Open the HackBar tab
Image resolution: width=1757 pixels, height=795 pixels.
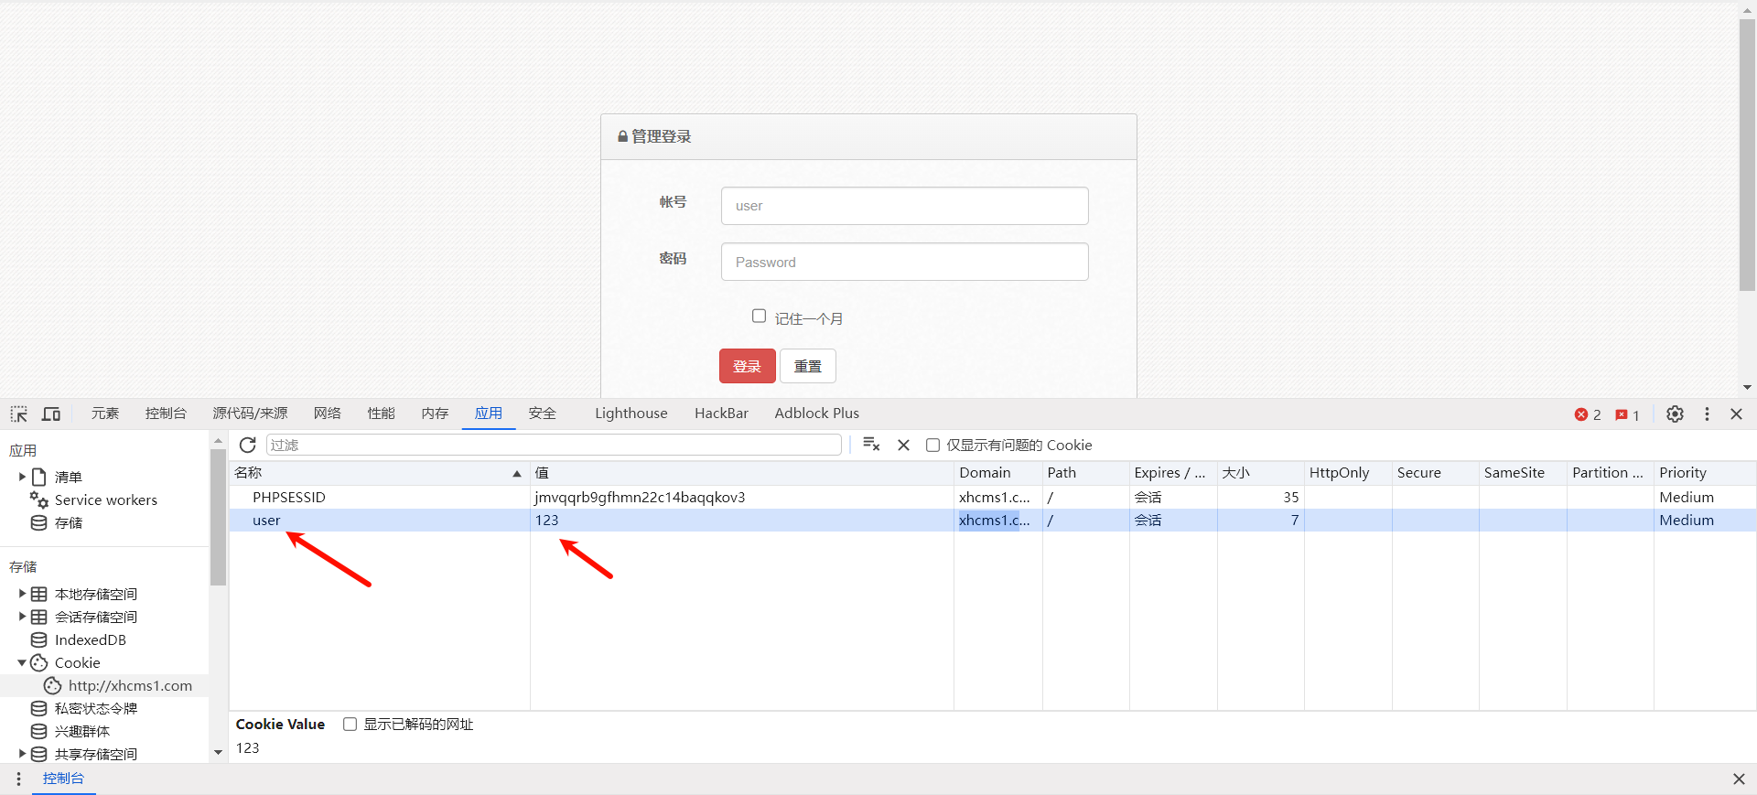(x=721, y=414)
